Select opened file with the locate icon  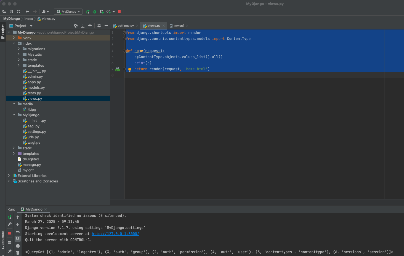76,26
